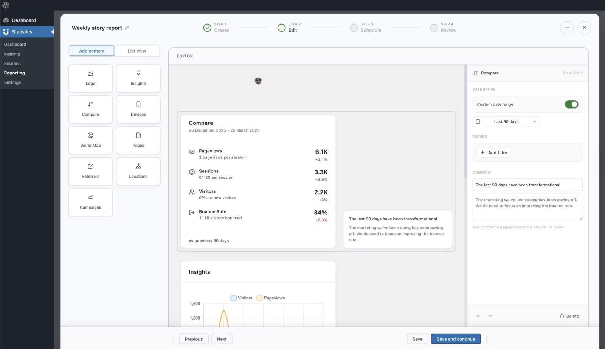The image size is (605, 349).
Task: Add the Insights lightbulb block
Action: point(138,78)
